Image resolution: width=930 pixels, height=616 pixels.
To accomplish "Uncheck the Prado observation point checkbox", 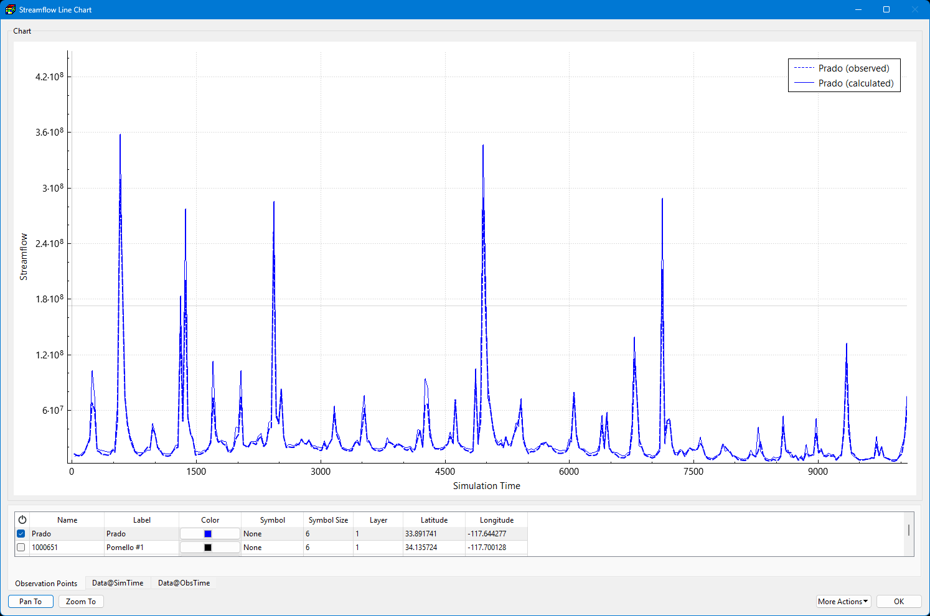I will (21, 534).
